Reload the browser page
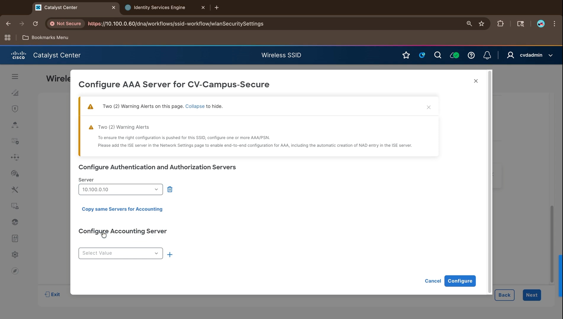 35,24
